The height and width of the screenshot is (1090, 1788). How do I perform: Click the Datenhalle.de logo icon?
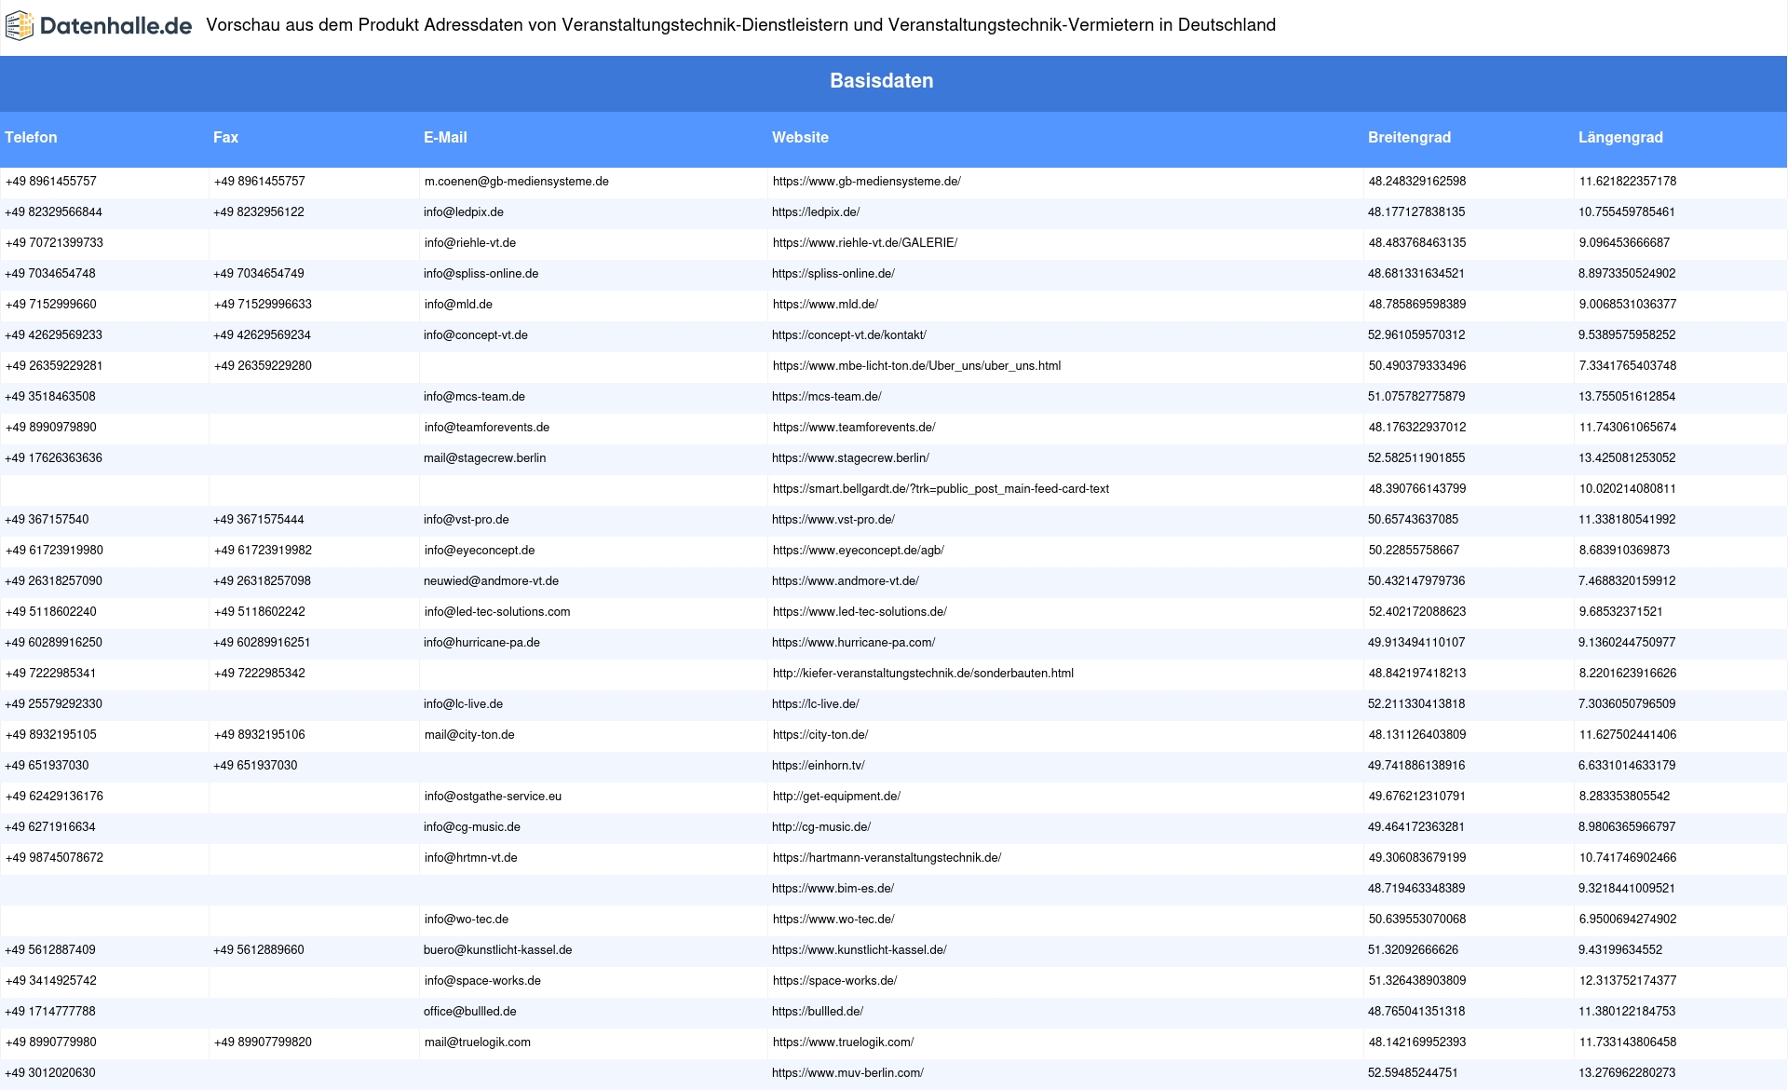(x=20, y=26)
